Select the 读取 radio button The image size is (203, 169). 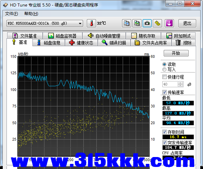164,64
